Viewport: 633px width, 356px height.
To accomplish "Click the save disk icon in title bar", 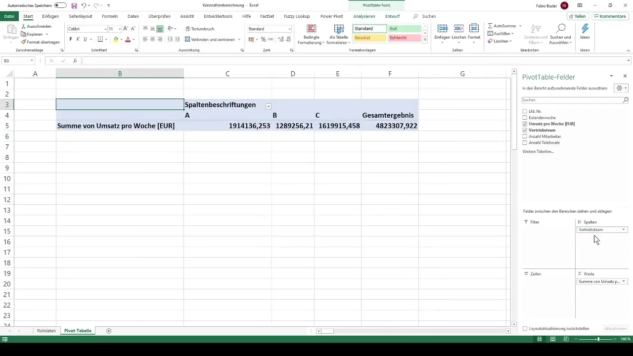I will pyautogui.click(x=74, y=5).
